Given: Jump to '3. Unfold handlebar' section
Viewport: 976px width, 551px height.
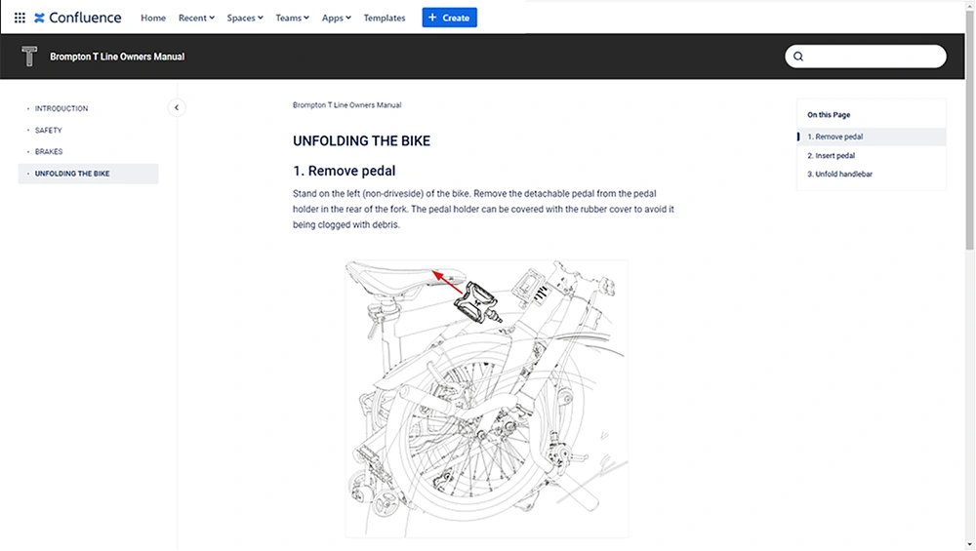Looking at the screenshot, I should 838,174.
